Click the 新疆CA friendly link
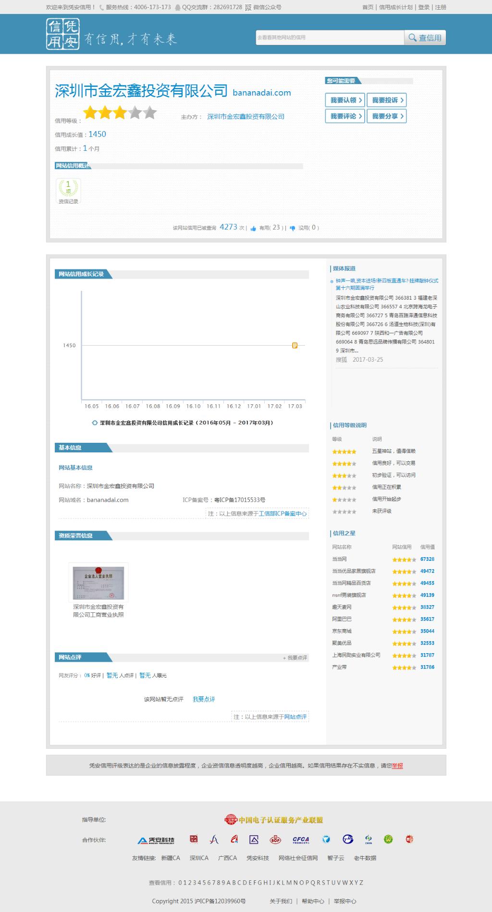 click(171, 858)
